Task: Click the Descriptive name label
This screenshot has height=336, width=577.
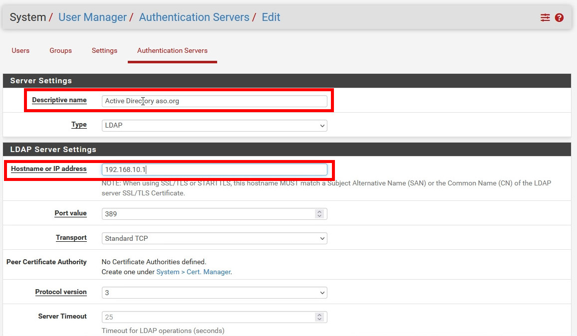Action: coord(59,100)
